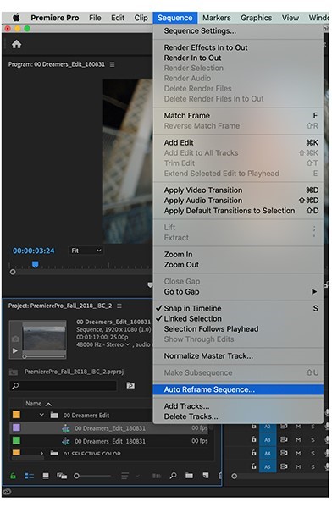Toggle sync lock on track A3
332x507 pixels.
point(284,440)
